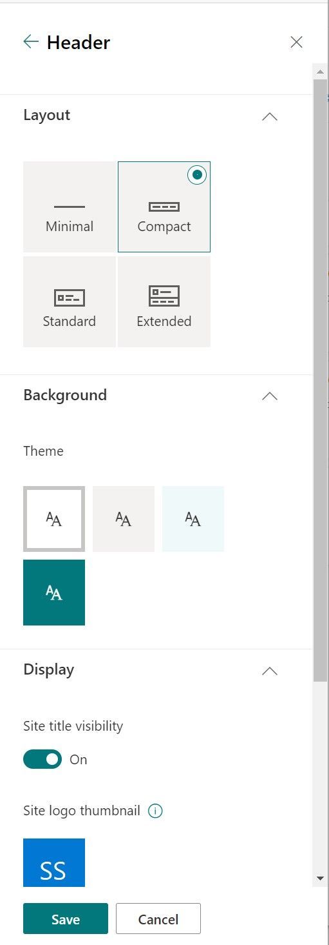Select the Compact layout icon
The height and width of the screenshot is (945, 329).
click(x=164, y=207)
